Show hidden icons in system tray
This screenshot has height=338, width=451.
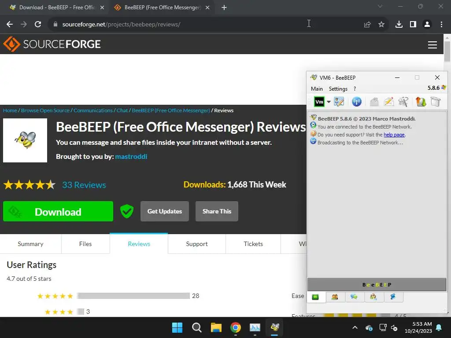(x=355, y=327)
